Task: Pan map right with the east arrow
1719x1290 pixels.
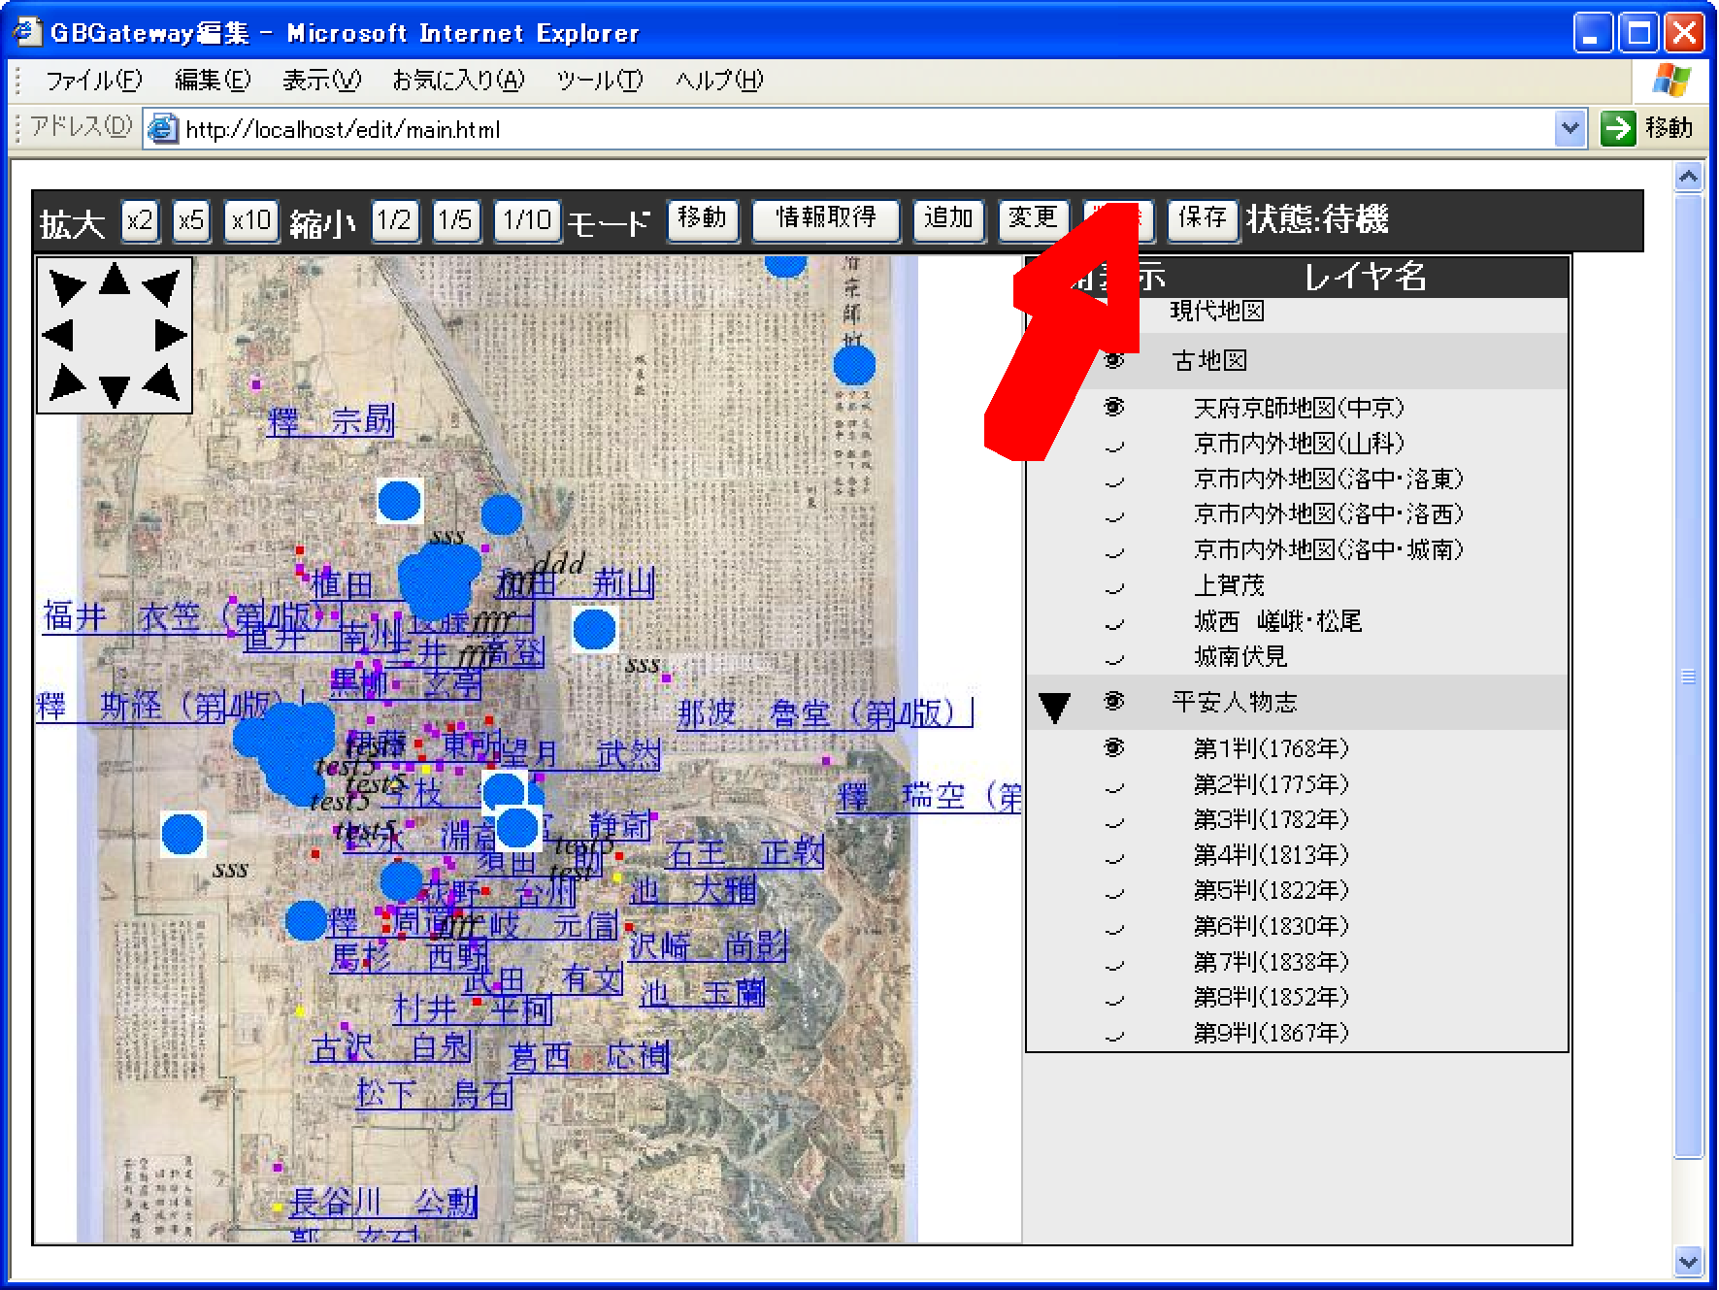Action: click(171, 336)
